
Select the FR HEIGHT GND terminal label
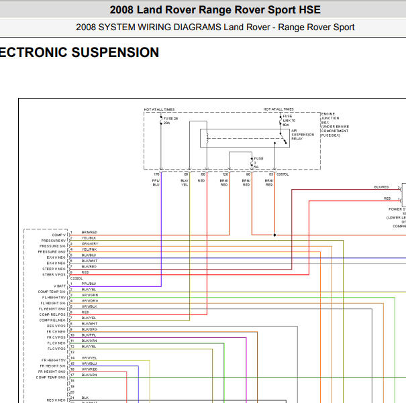(52, 371)
